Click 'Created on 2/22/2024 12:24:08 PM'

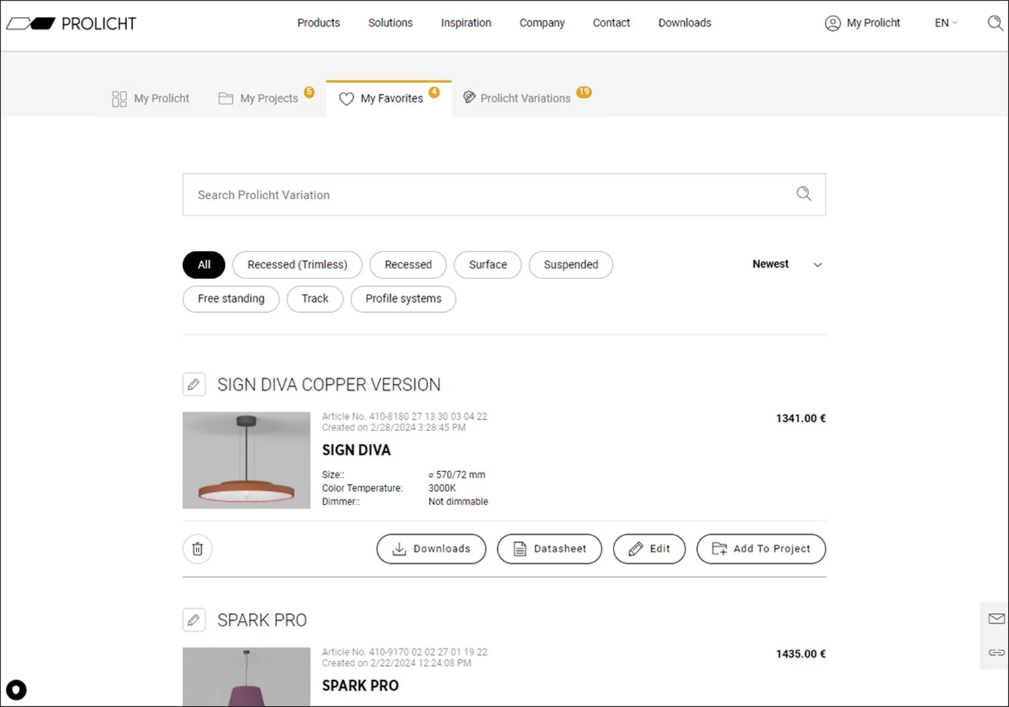(x=396, y=663)
